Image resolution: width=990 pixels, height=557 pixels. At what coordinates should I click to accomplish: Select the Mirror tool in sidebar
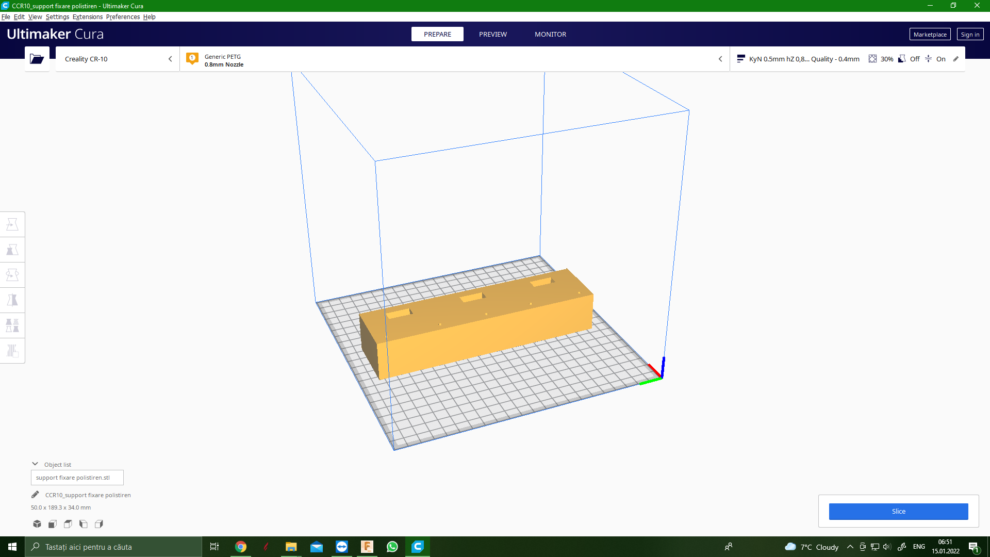(12, 300)
